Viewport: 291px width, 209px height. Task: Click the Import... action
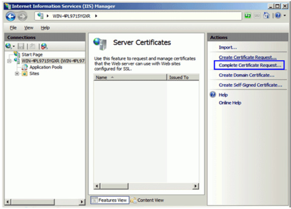[x=228, y=47]
